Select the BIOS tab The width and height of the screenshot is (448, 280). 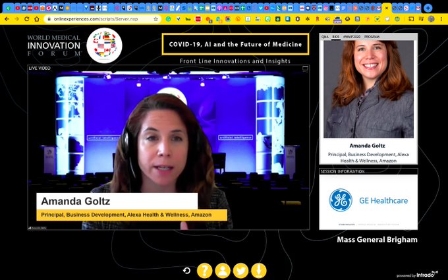(x=336, y=37)
